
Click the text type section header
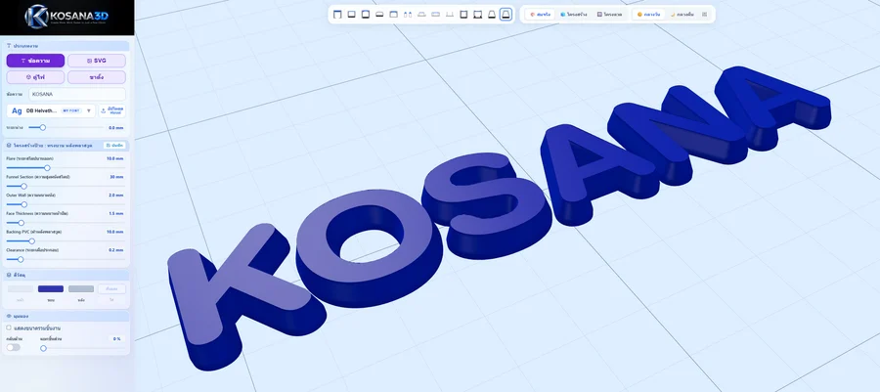(66, 45)
